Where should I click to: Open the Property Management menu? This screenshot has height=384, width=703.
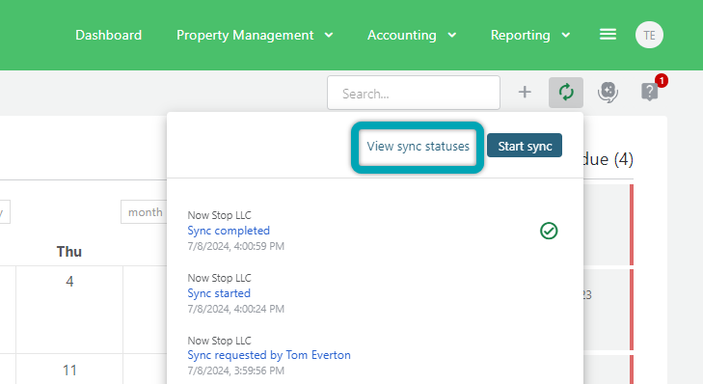pyautogui.click(x=245, y=35)
